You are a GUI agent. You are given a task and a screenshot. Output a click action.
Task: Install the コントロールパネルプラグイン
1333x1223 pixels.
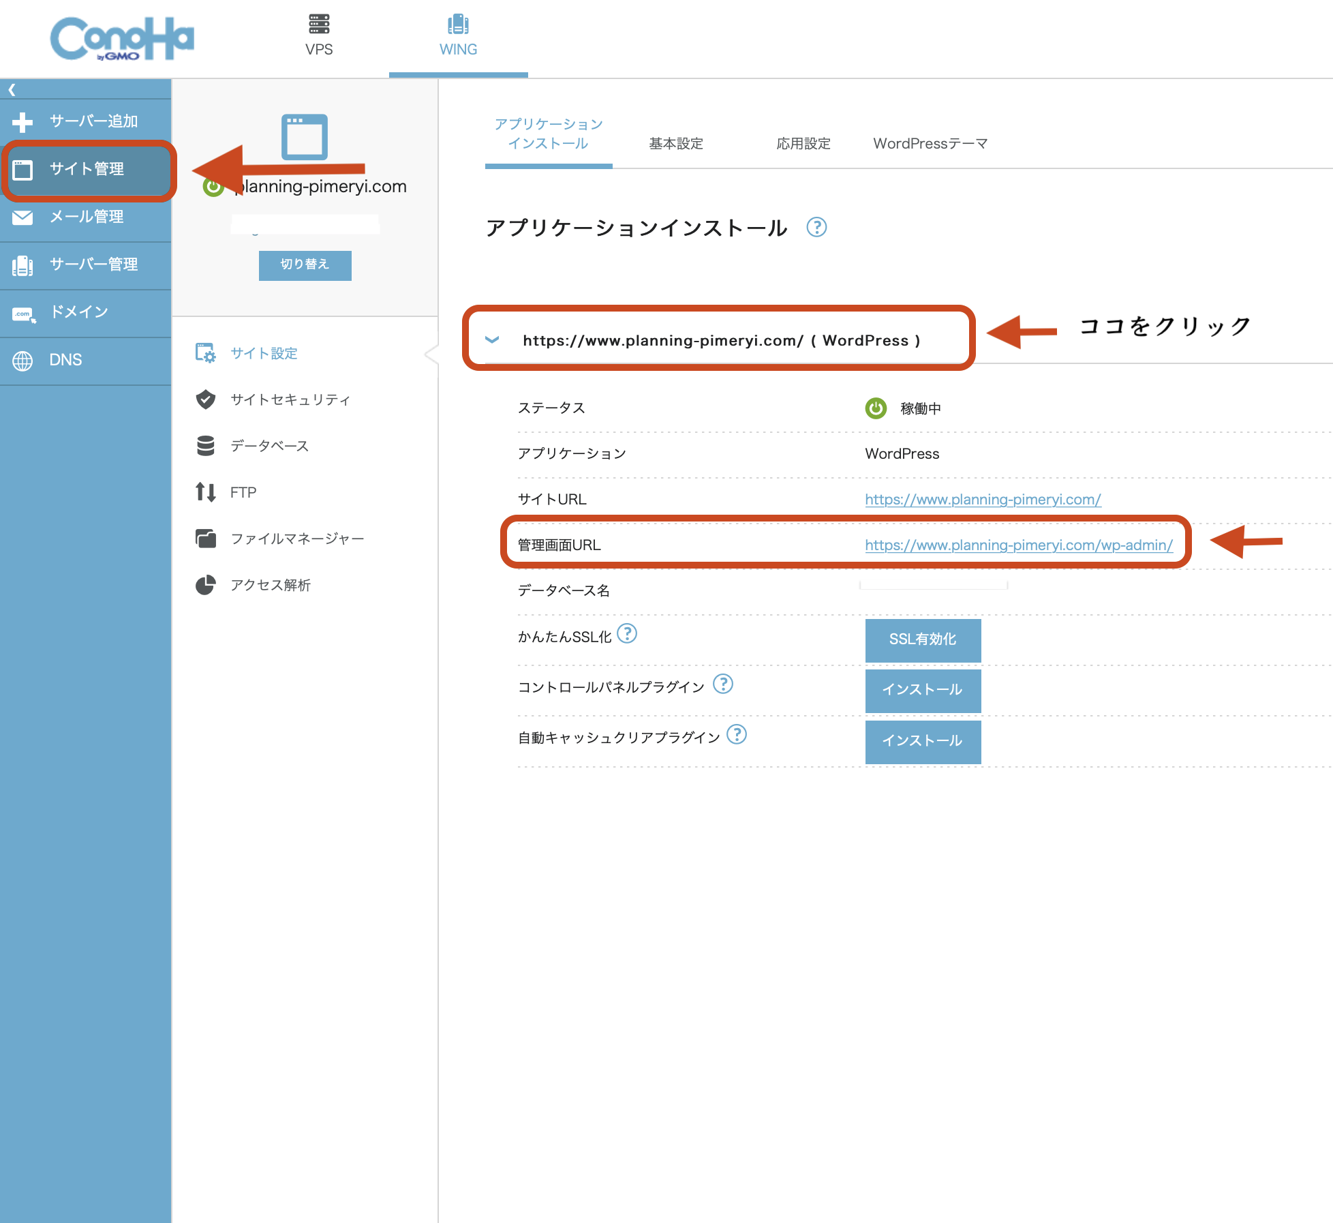tap(923, 690)
